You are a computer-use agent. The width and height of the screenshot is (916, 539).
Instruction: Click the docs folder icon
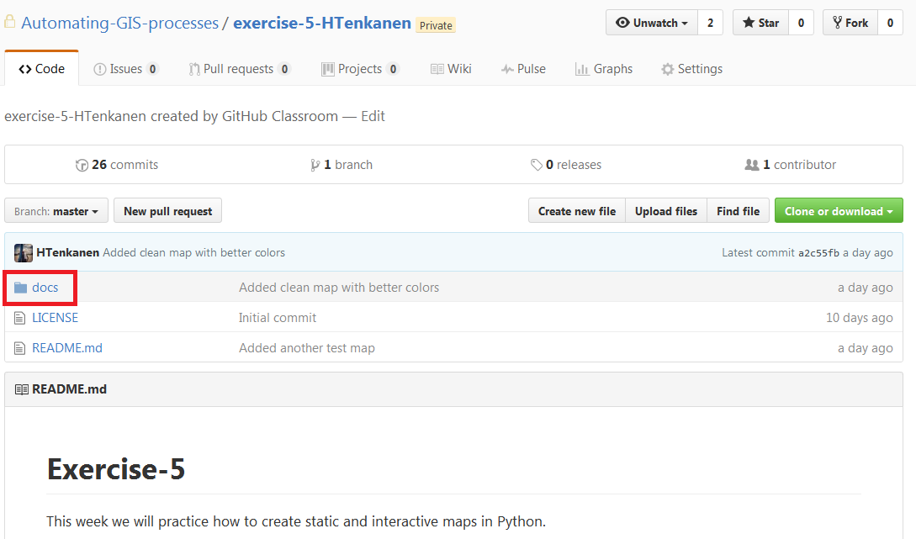point(21,288)
